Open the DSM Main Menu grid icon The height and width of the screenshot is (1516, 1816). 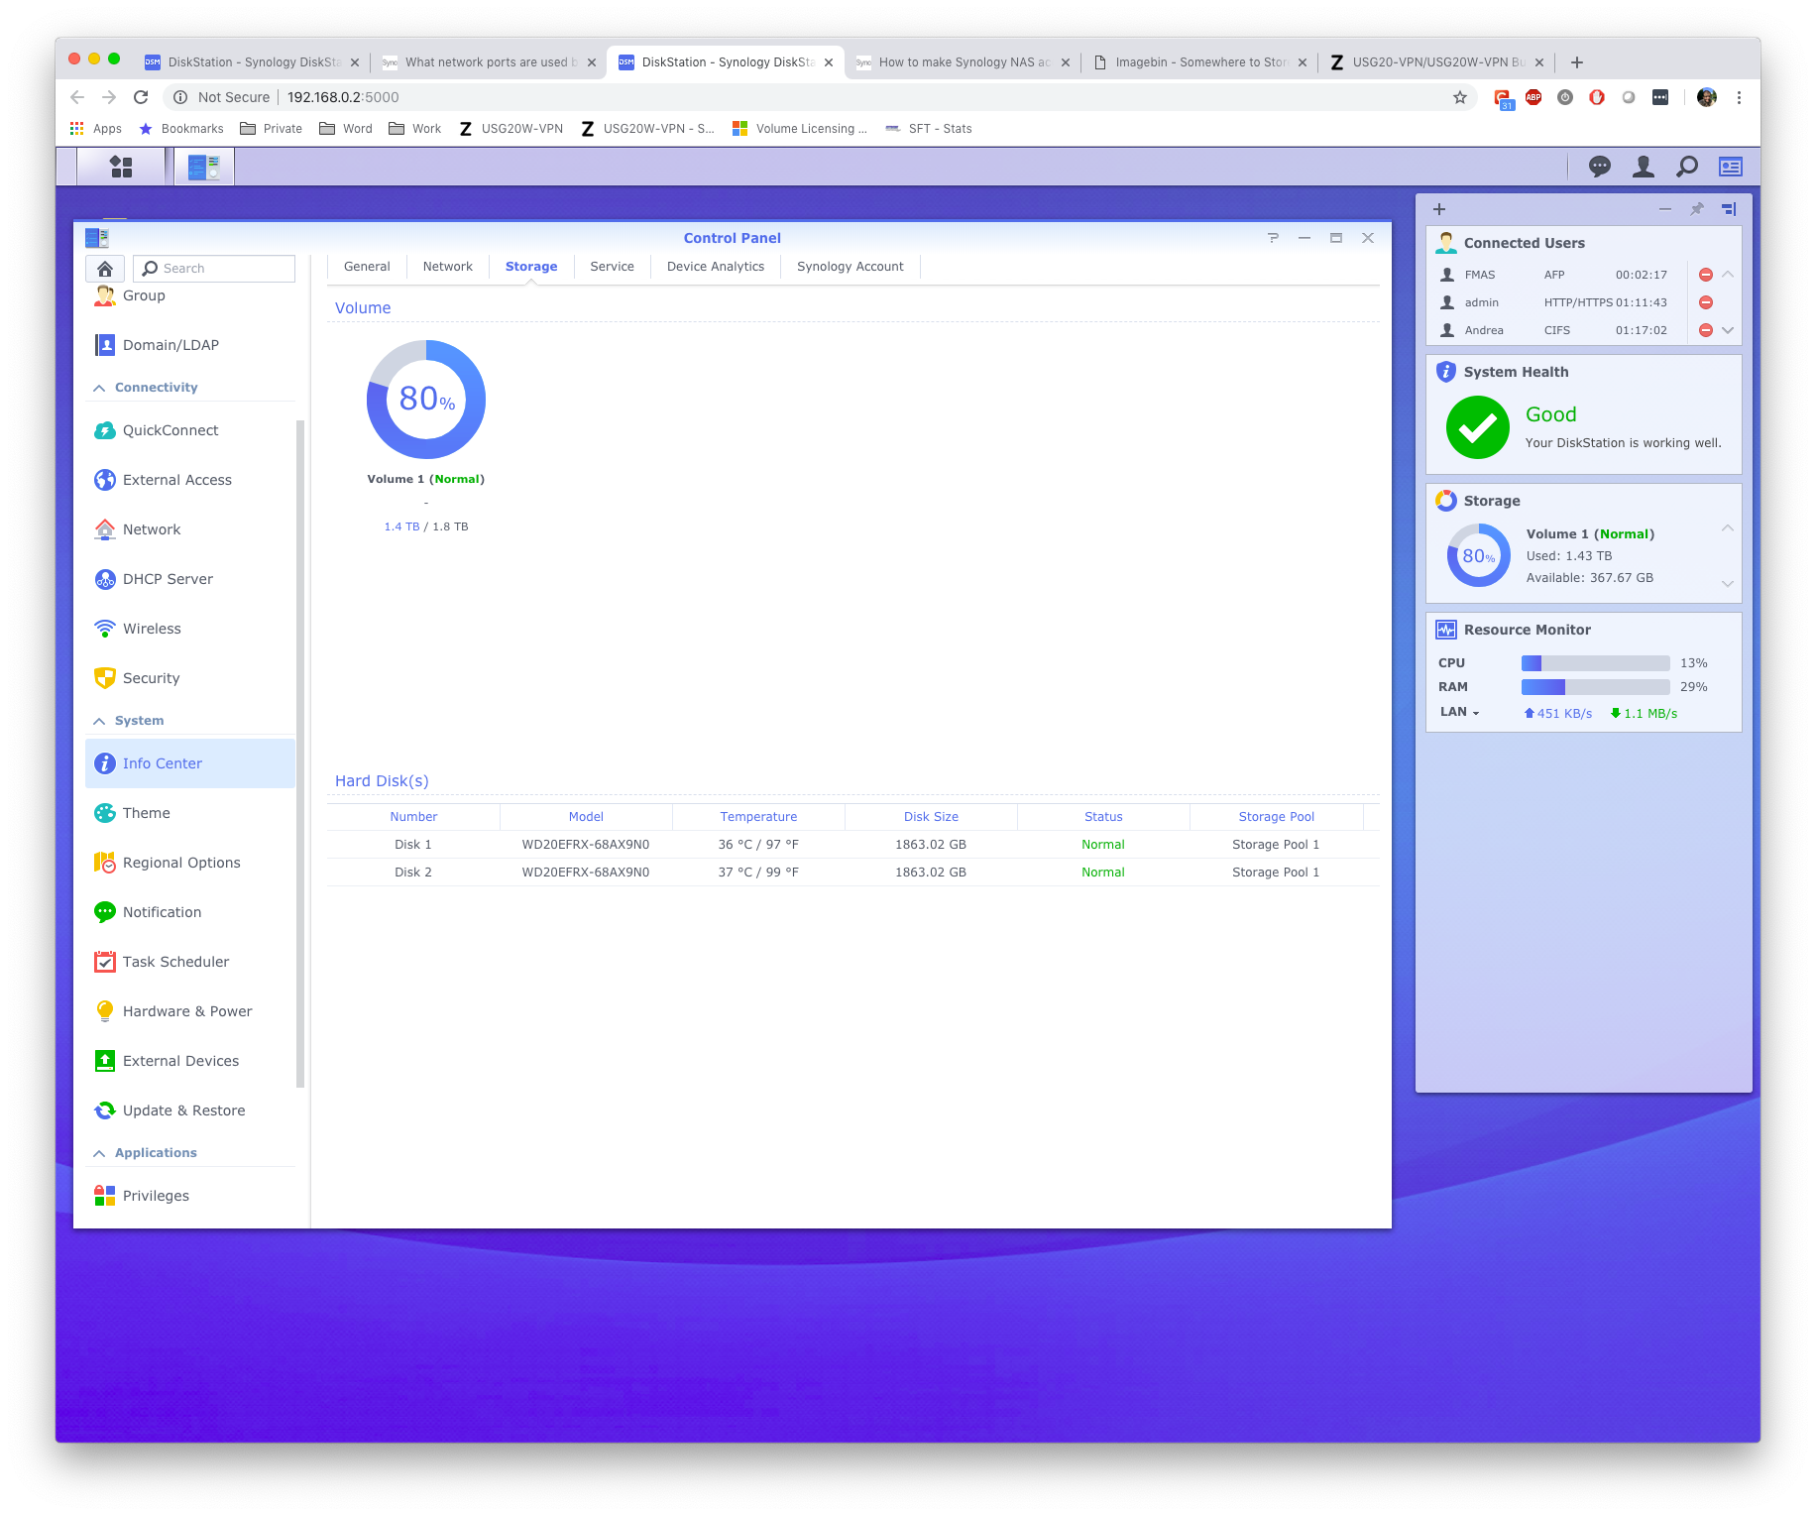121,167
